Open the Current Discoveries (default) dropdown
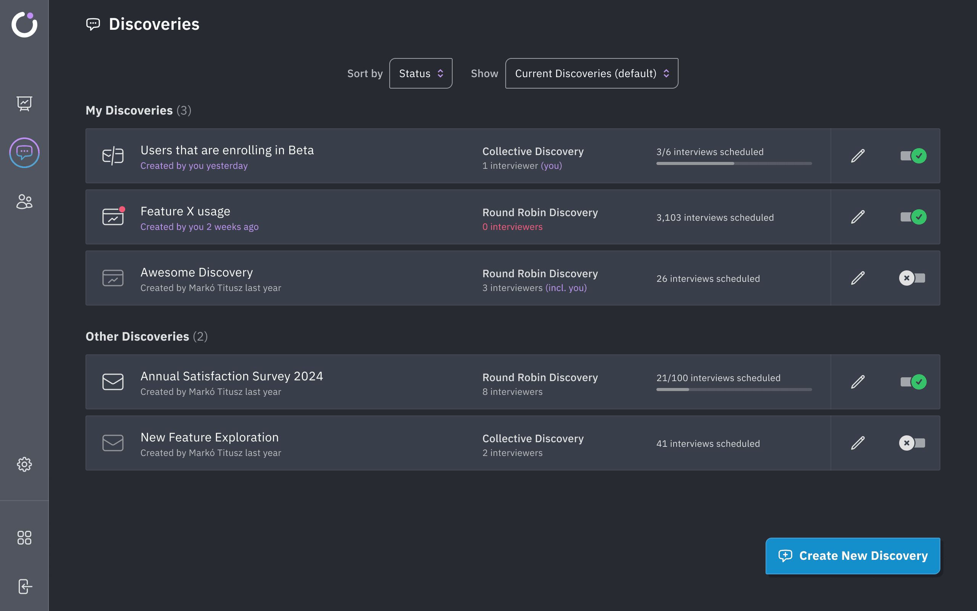The height and width of the screenshot is (611, 977). [x=592, y=74]
